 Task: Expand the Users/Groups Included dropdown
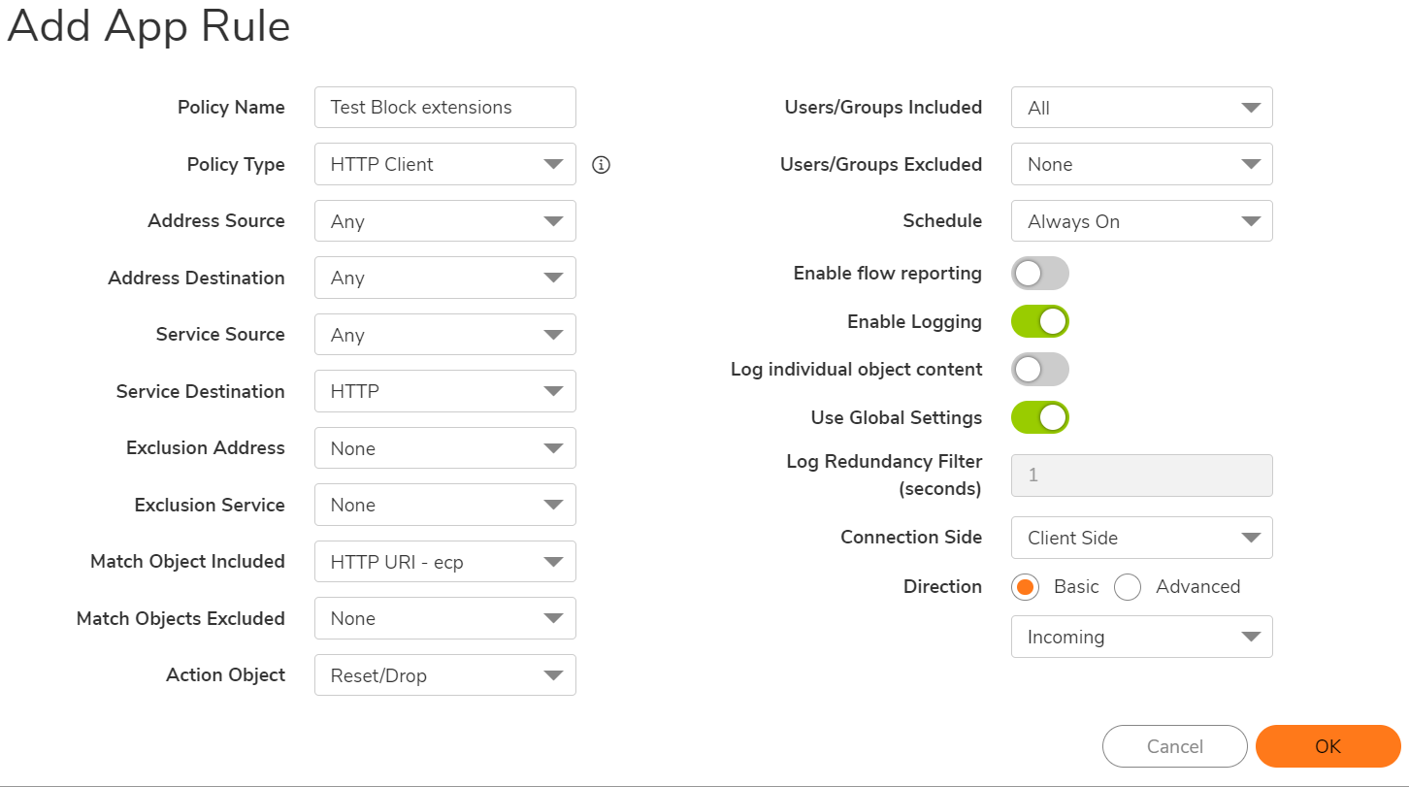point(1141,108)
